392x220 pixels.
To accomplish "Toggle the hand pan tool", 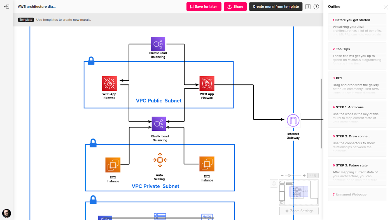I will click(x=274, y=183).
